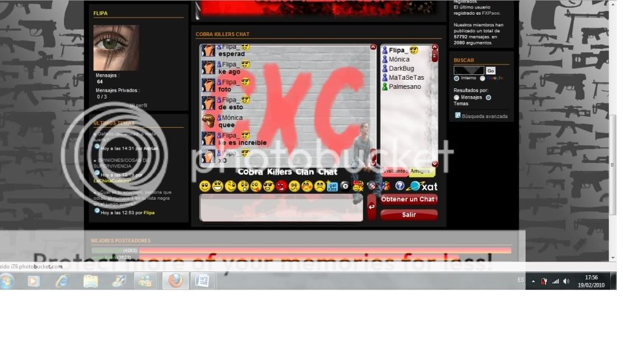Screen dimensions: 623x350
Task: Open Windows Media Player from taskbar
Action: pyautogui.click(x=33, y=281)
